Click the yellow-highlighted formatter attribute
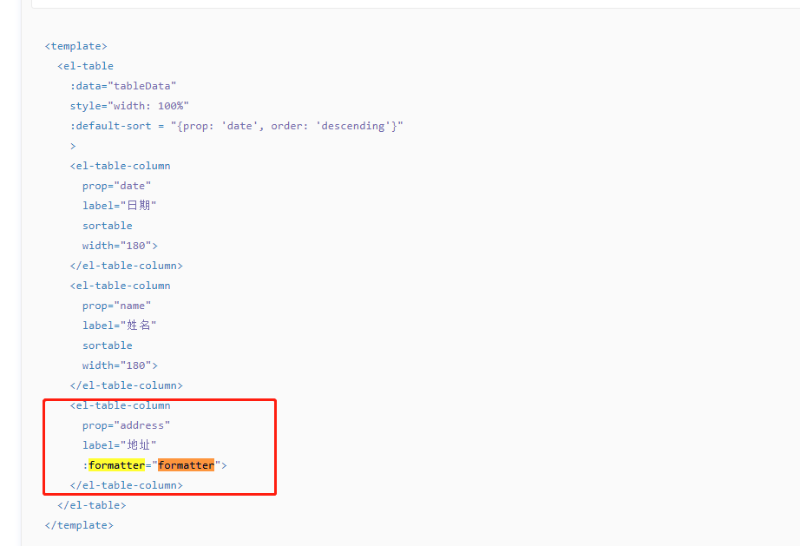 click(116, 464)
